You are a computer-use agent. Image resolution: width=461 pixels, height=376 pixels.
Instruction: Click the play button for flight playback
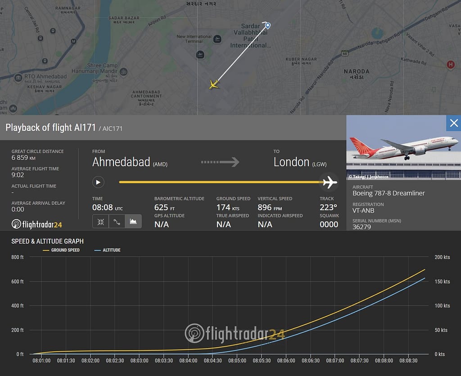pyautogui.click(x=98, y=182)
